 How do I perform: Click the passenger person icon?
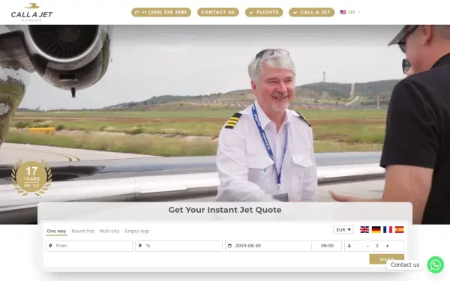[x=349, y=246]
